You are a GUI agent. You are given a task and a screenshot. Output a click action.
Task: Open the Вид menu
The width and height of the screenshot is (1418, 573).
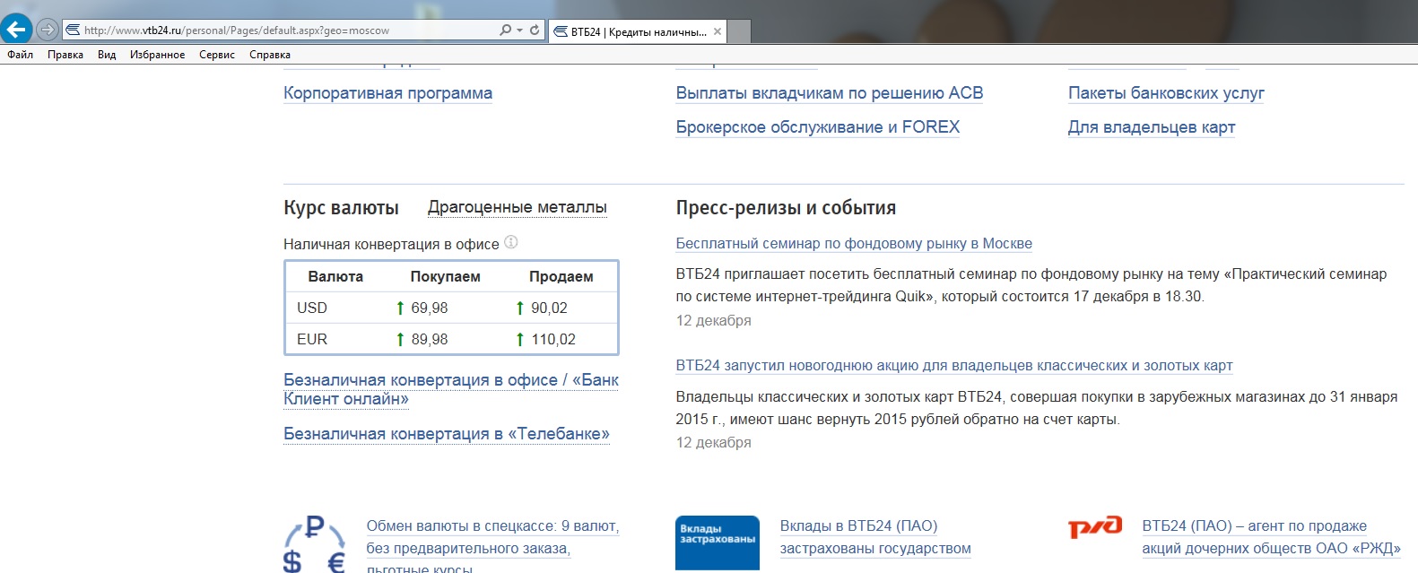(x=107, y=55)
